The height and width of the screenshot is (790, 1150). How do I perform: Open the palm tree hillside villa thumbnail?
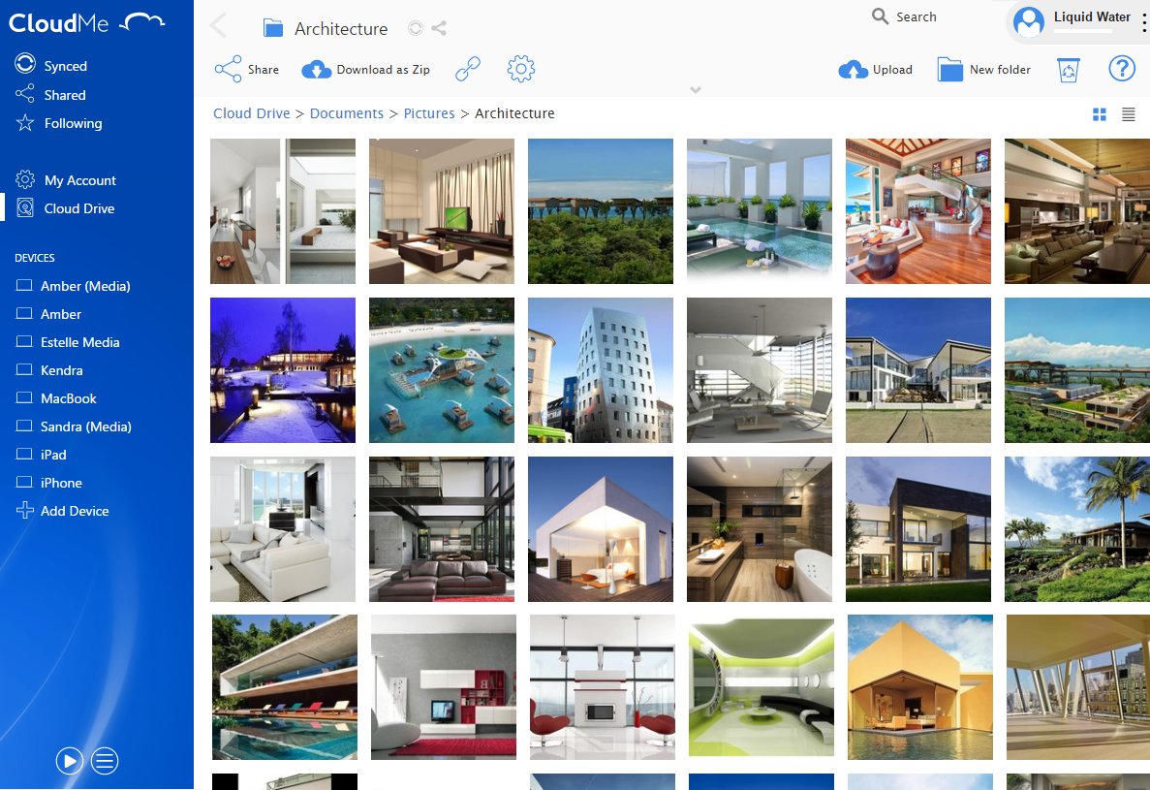pyautogui.click(x=1077, y=529)
